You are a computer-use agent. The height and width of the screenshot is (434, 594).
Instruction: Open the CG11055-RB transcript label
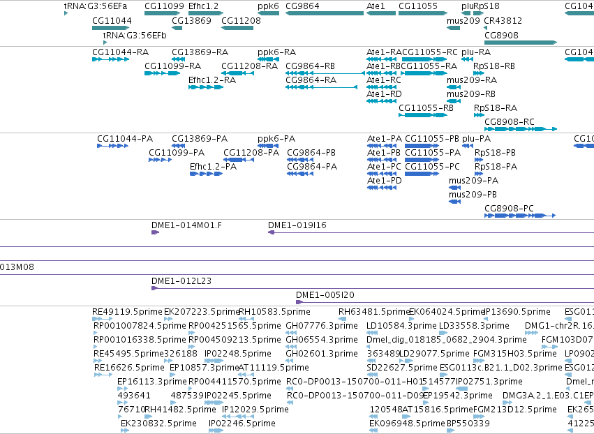(426, 108)
